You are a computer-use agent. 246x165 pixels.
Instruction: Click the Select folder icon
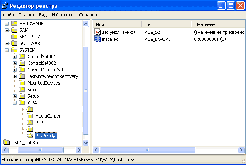[x=22, y=90]
